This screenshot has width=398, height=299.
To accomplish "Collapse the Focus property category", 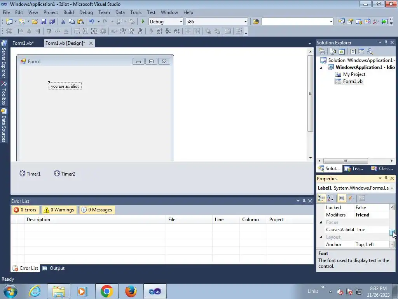I will pos(321,222).
